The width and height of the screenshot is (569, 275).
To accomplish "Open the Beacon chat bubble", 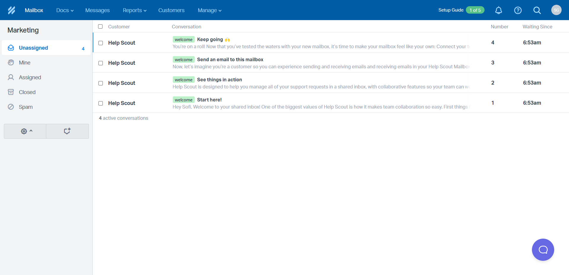I will [543, 250].
